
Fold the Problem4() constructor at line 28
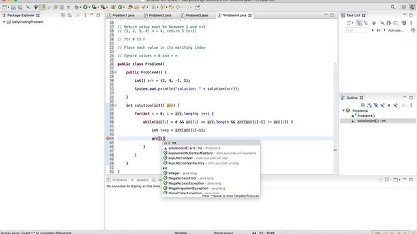(x=115, y=72)
